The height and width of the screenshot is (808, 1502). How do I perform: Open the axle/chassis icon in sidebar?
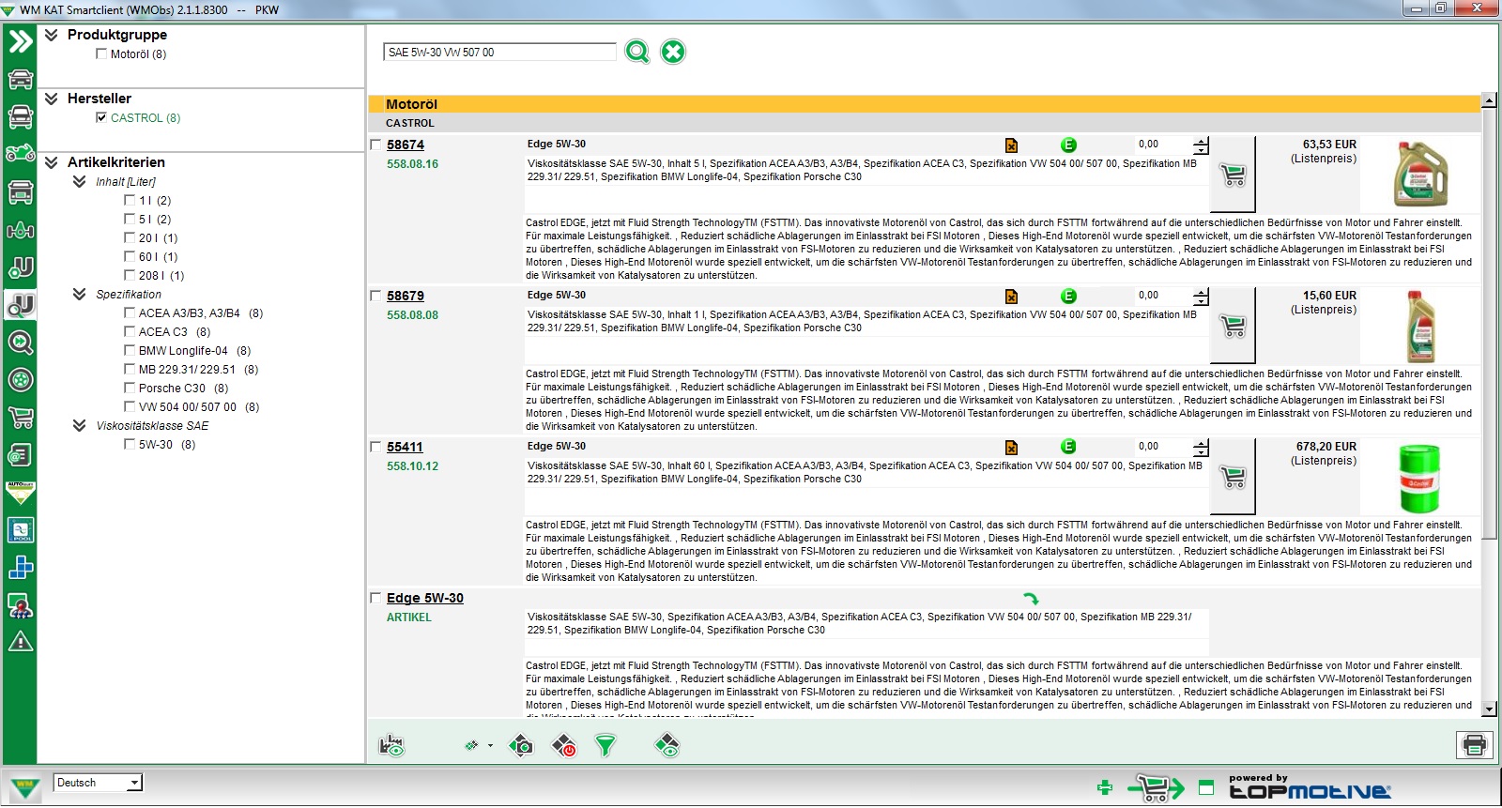pyautogui.click(x=21, y=230)
